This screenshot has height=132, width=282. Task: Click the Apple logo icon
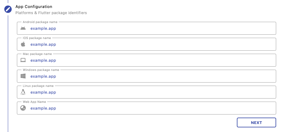[23, 44]
